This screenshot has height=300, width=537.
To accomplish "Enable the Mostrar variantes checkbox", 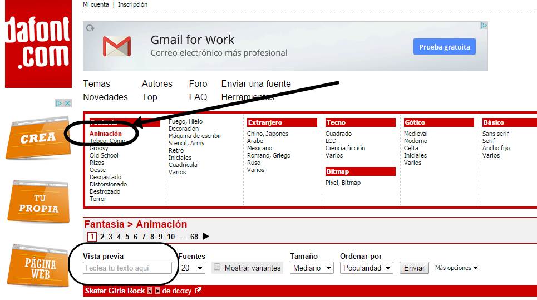I will coord(217,267).
